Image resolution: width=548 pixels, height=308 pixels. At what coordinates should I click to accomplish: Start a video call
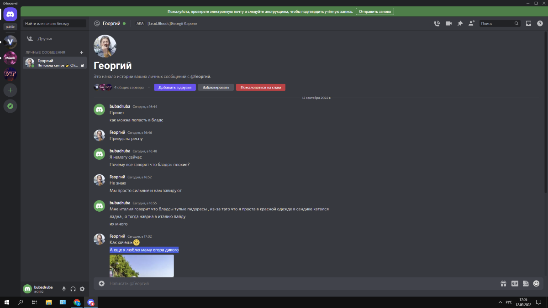pyautogui.click(x=448, y=23)
